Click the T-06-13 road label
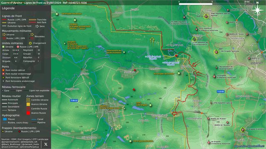The width and height of the screenshot is (266, 149). [74, 101]
